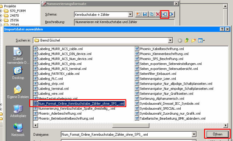Open Eigene Dateien in places sidebar
Viewport: 233px width, 141px height.
click(x=18, y=92)
